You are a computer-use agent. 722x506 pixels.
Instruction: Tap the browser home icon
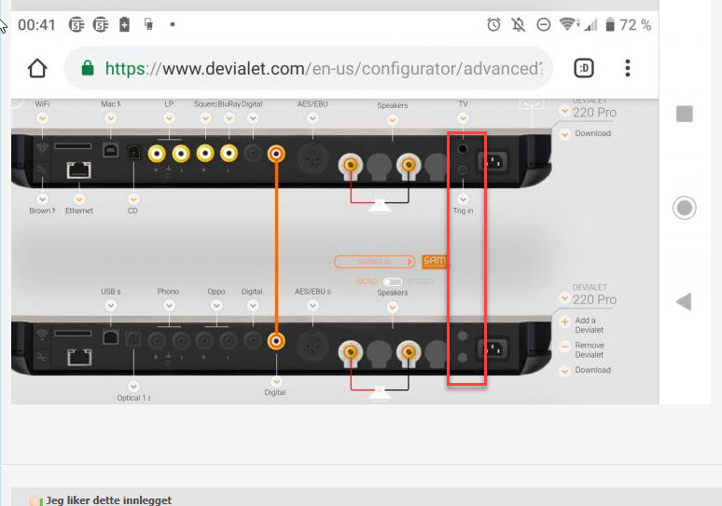click(x=37, y=69)
